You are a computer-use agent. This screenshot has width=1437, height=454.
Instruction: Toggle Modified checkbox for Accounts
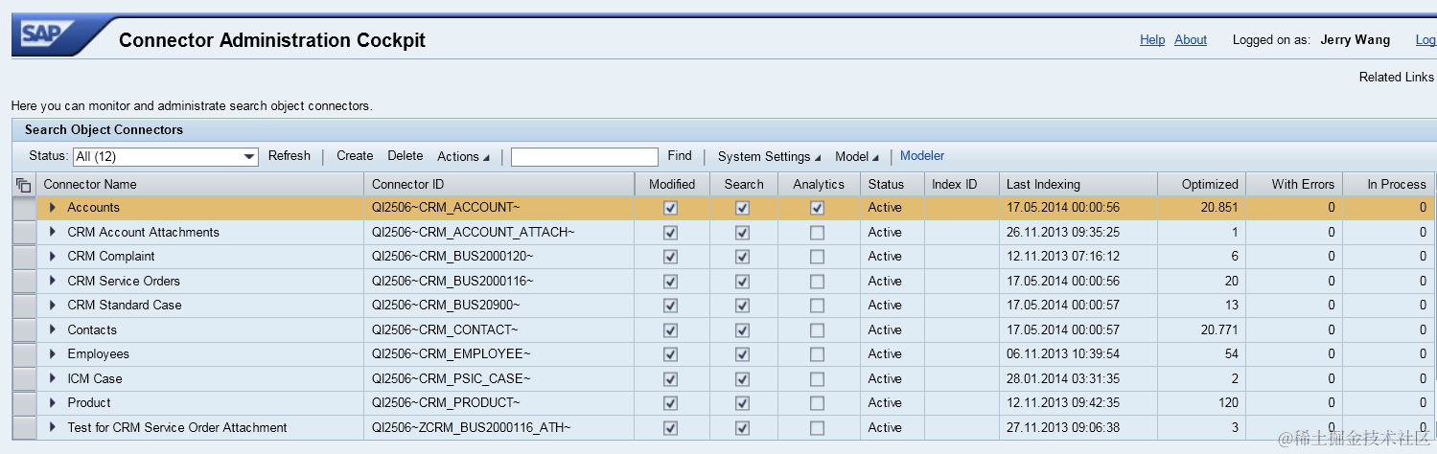[x=670, y=208]
